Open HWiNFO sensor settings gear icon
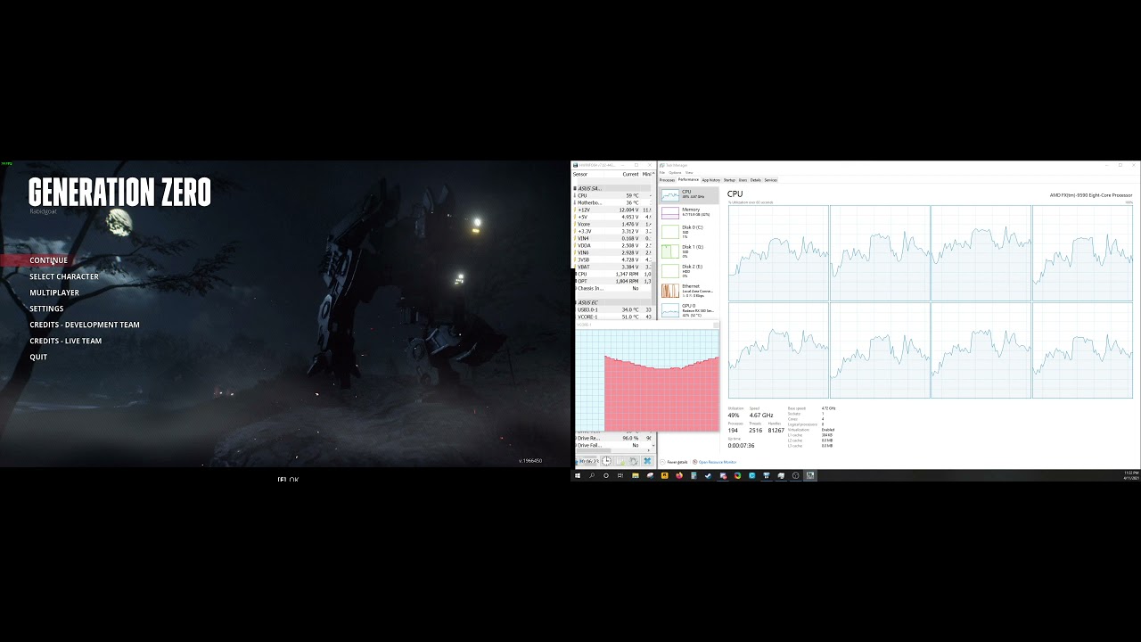The image size is (1141, 642). [634, 461]
